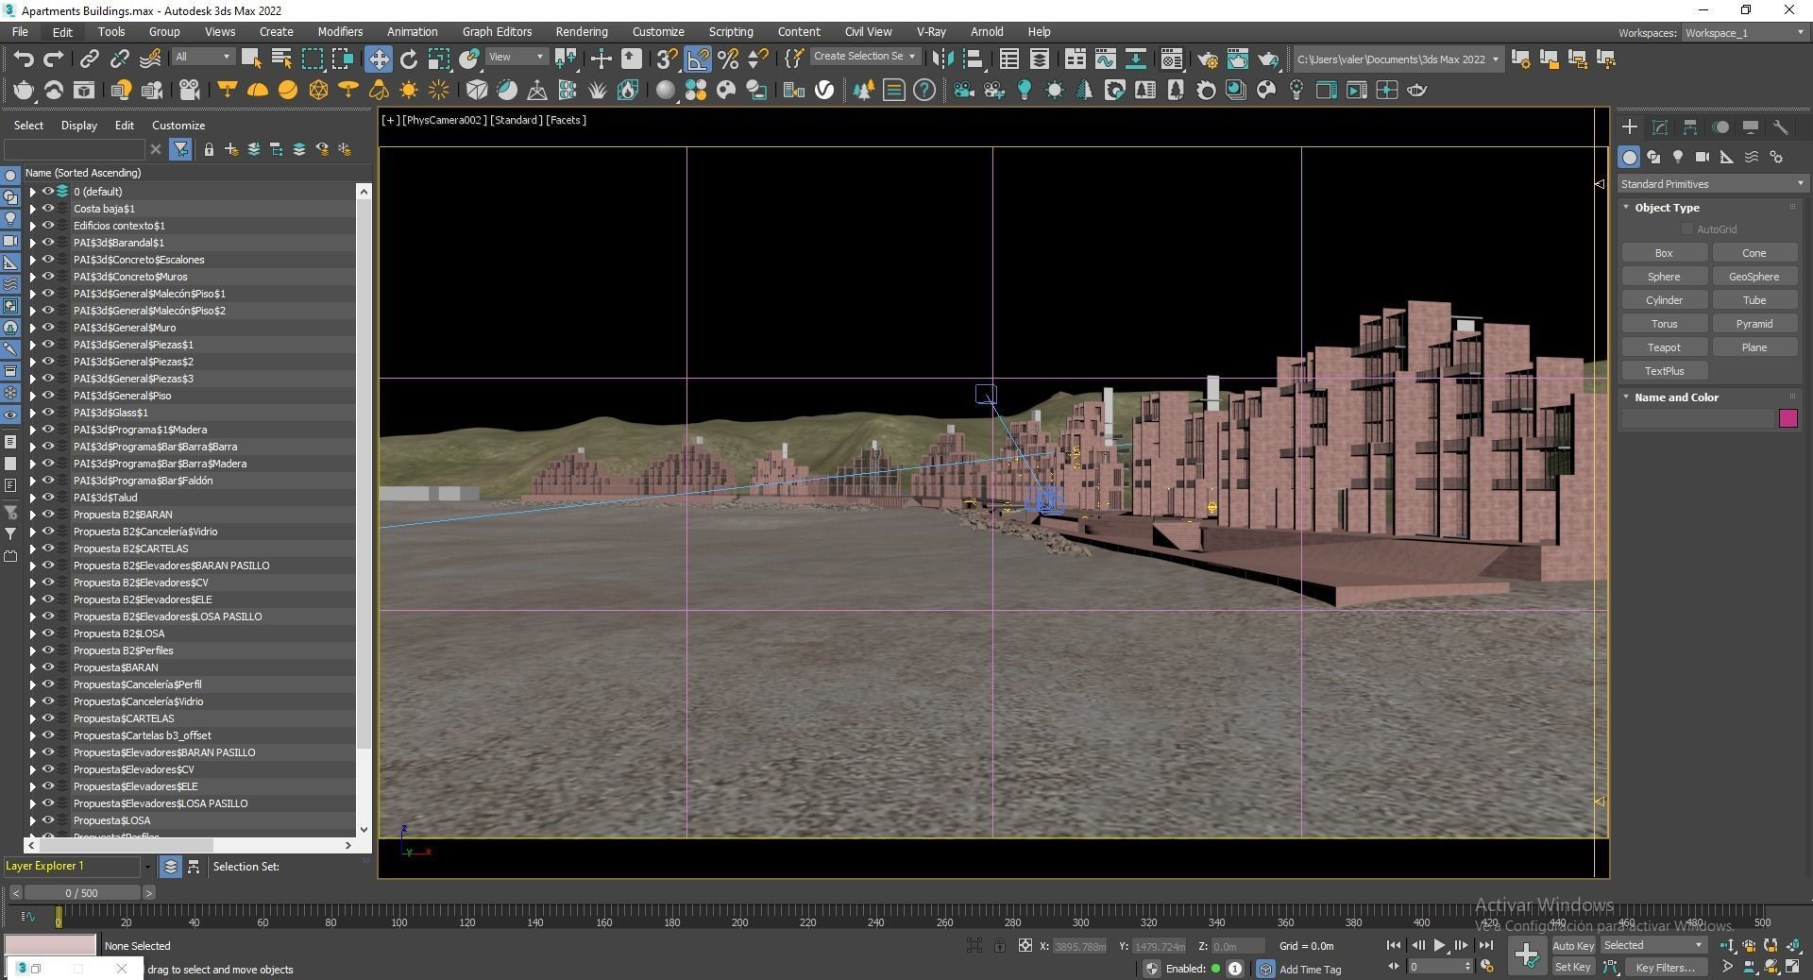Hide the Edificios contexto$1 layer
1813x980 pixels.
click(x=47, y=225)
